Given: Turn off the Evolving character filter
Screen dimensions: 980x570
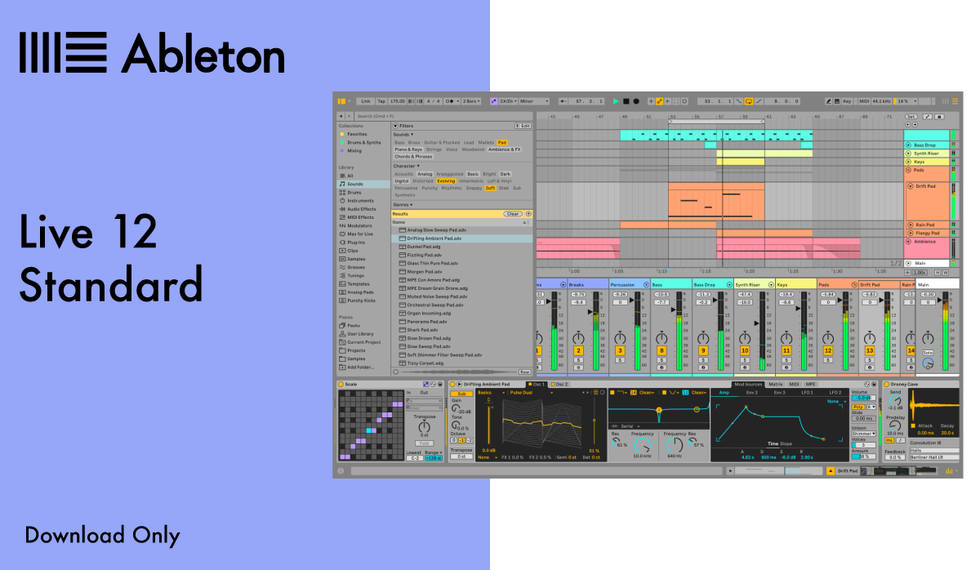Looking at the screenshot, I should (446, 181).
